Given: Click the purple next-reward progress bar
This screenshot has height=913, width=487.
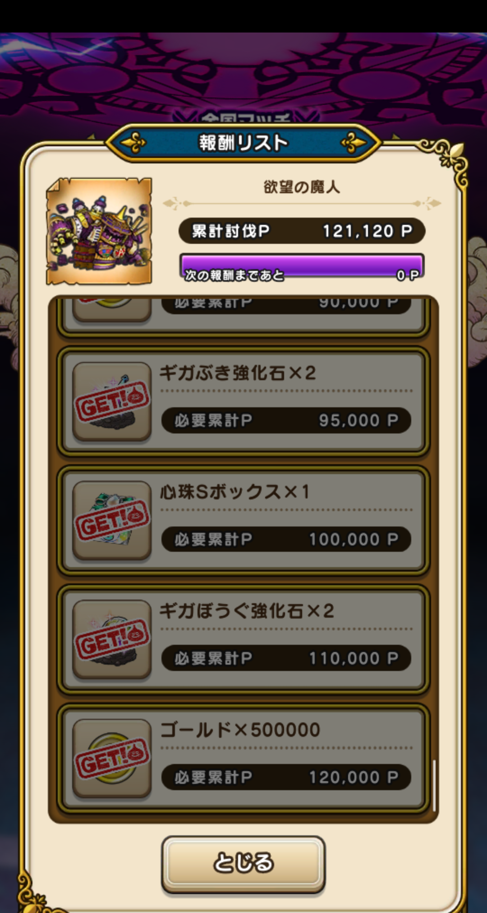Looking at the screenshot, I should point(302,267).
